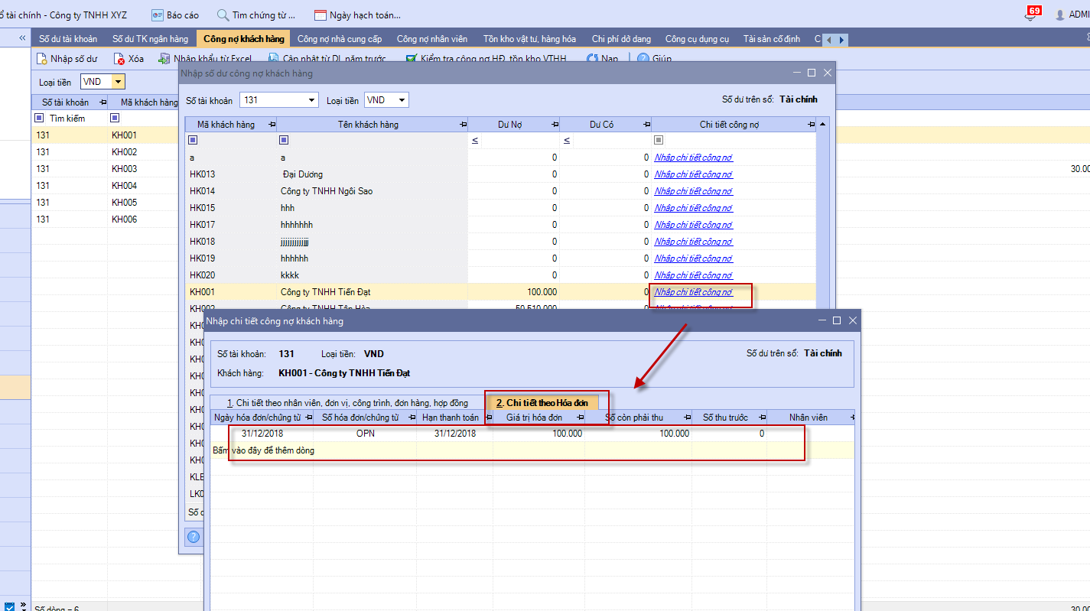Open the Báo cáo report icon
Image resolution: width=1090 pixels, height=611 pixels.
click(158, 15)
